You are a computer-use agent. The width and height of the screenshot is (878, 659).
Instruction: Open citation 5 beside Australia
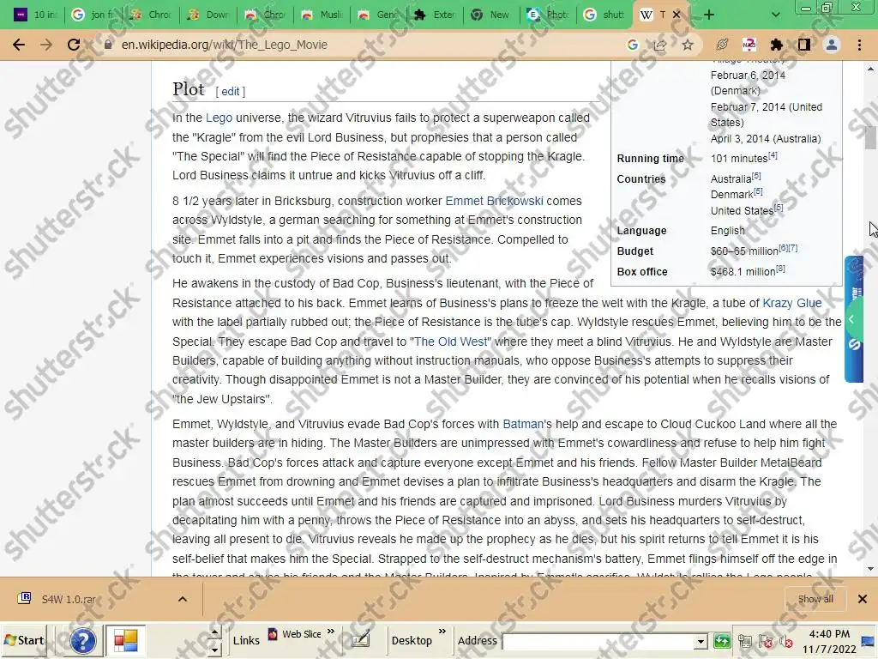pyautogui.click(x=756, y=176)
